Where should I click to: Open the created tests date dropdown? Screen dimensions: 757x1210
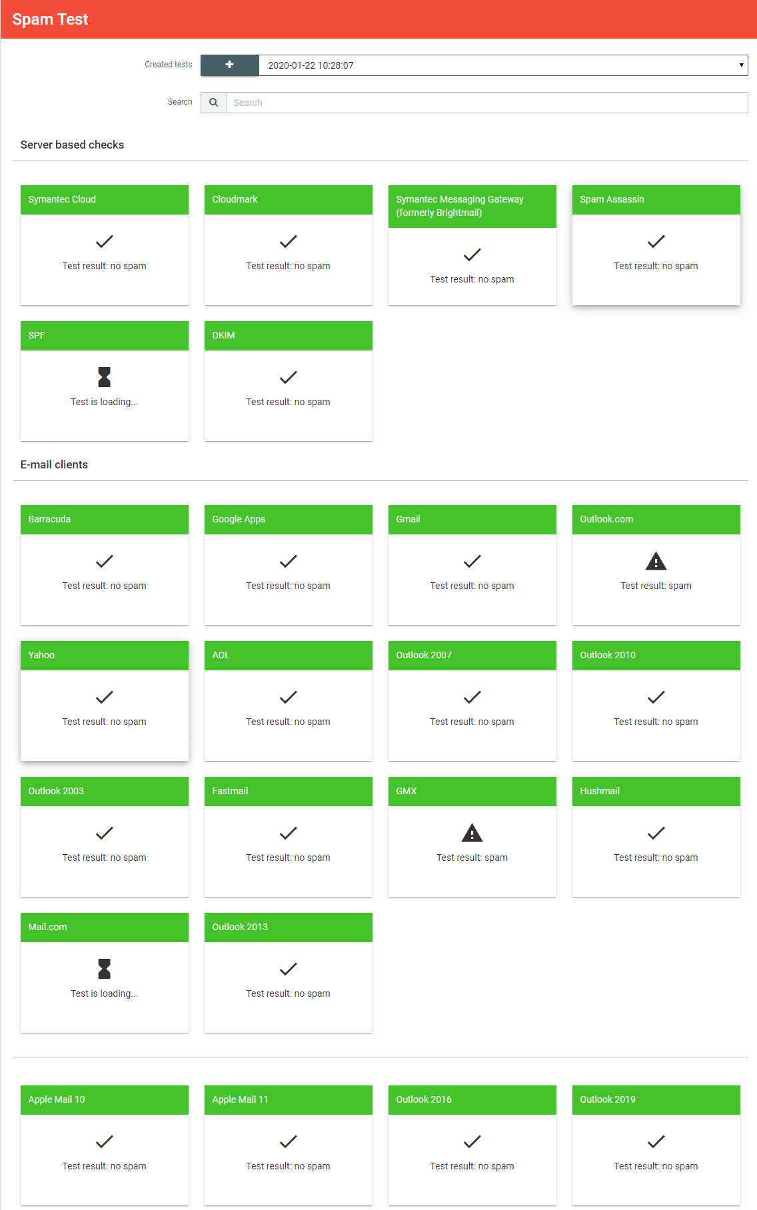coord(503,65)
